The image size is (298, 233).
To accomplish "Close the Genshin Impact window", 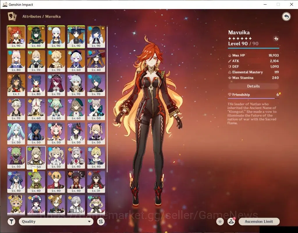I will click(292, 4).
